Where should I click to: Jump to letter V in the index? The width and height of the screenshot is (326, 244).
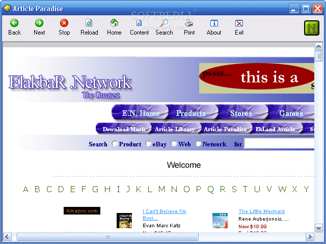pyautogui.click(x=269, y=189)
